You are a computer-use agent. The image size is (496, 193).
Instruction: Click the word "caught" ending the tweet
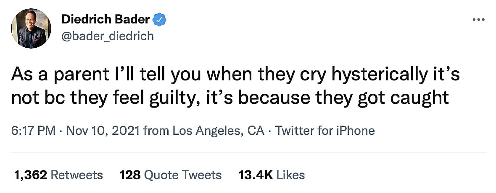click(422, 98)
